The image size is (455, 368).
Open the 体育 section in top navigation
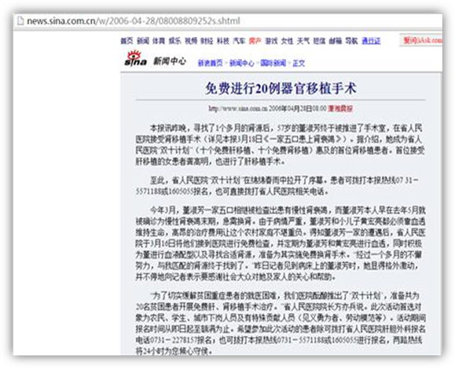coord(159,41)
